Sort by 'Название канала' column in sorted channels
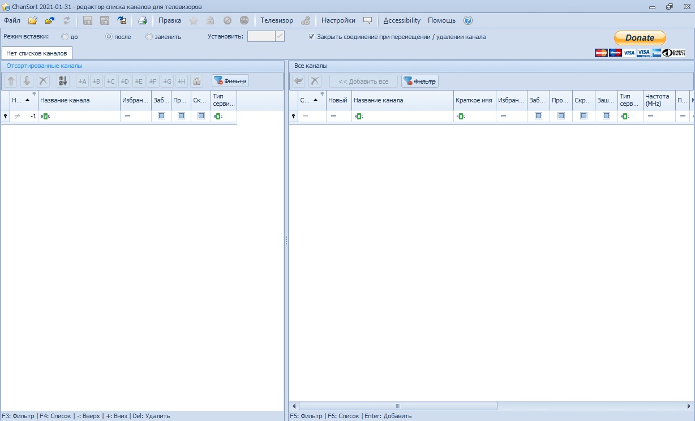The height and width of the screenshot is (421, 695). [x=79, y=100]
